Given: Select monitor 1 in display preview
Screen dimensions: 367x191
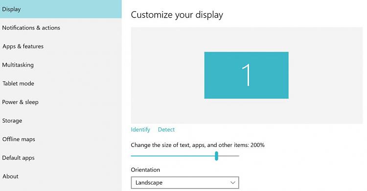Looking at the screenshot, I should pos(247,75).
